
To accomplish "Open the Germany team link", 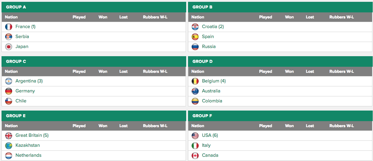I will tap(25, 91).
